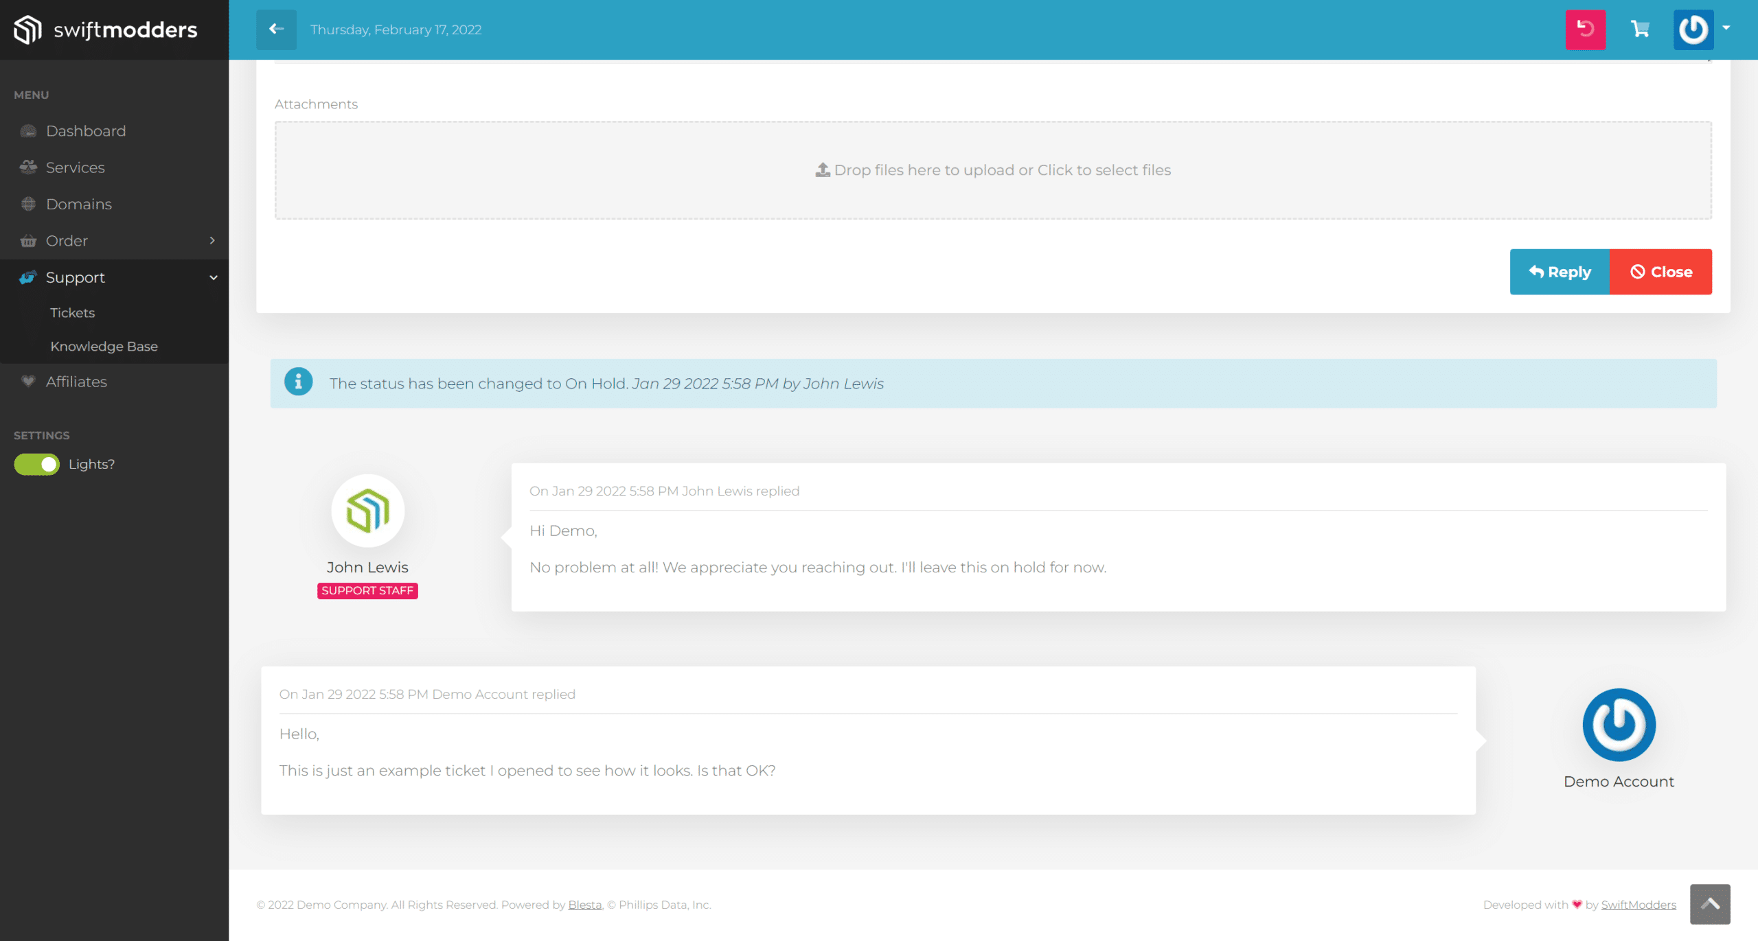This screenshot has width=1758, height=941.
Task: Click John Lewis avatar image
Action: coord(367,511)
